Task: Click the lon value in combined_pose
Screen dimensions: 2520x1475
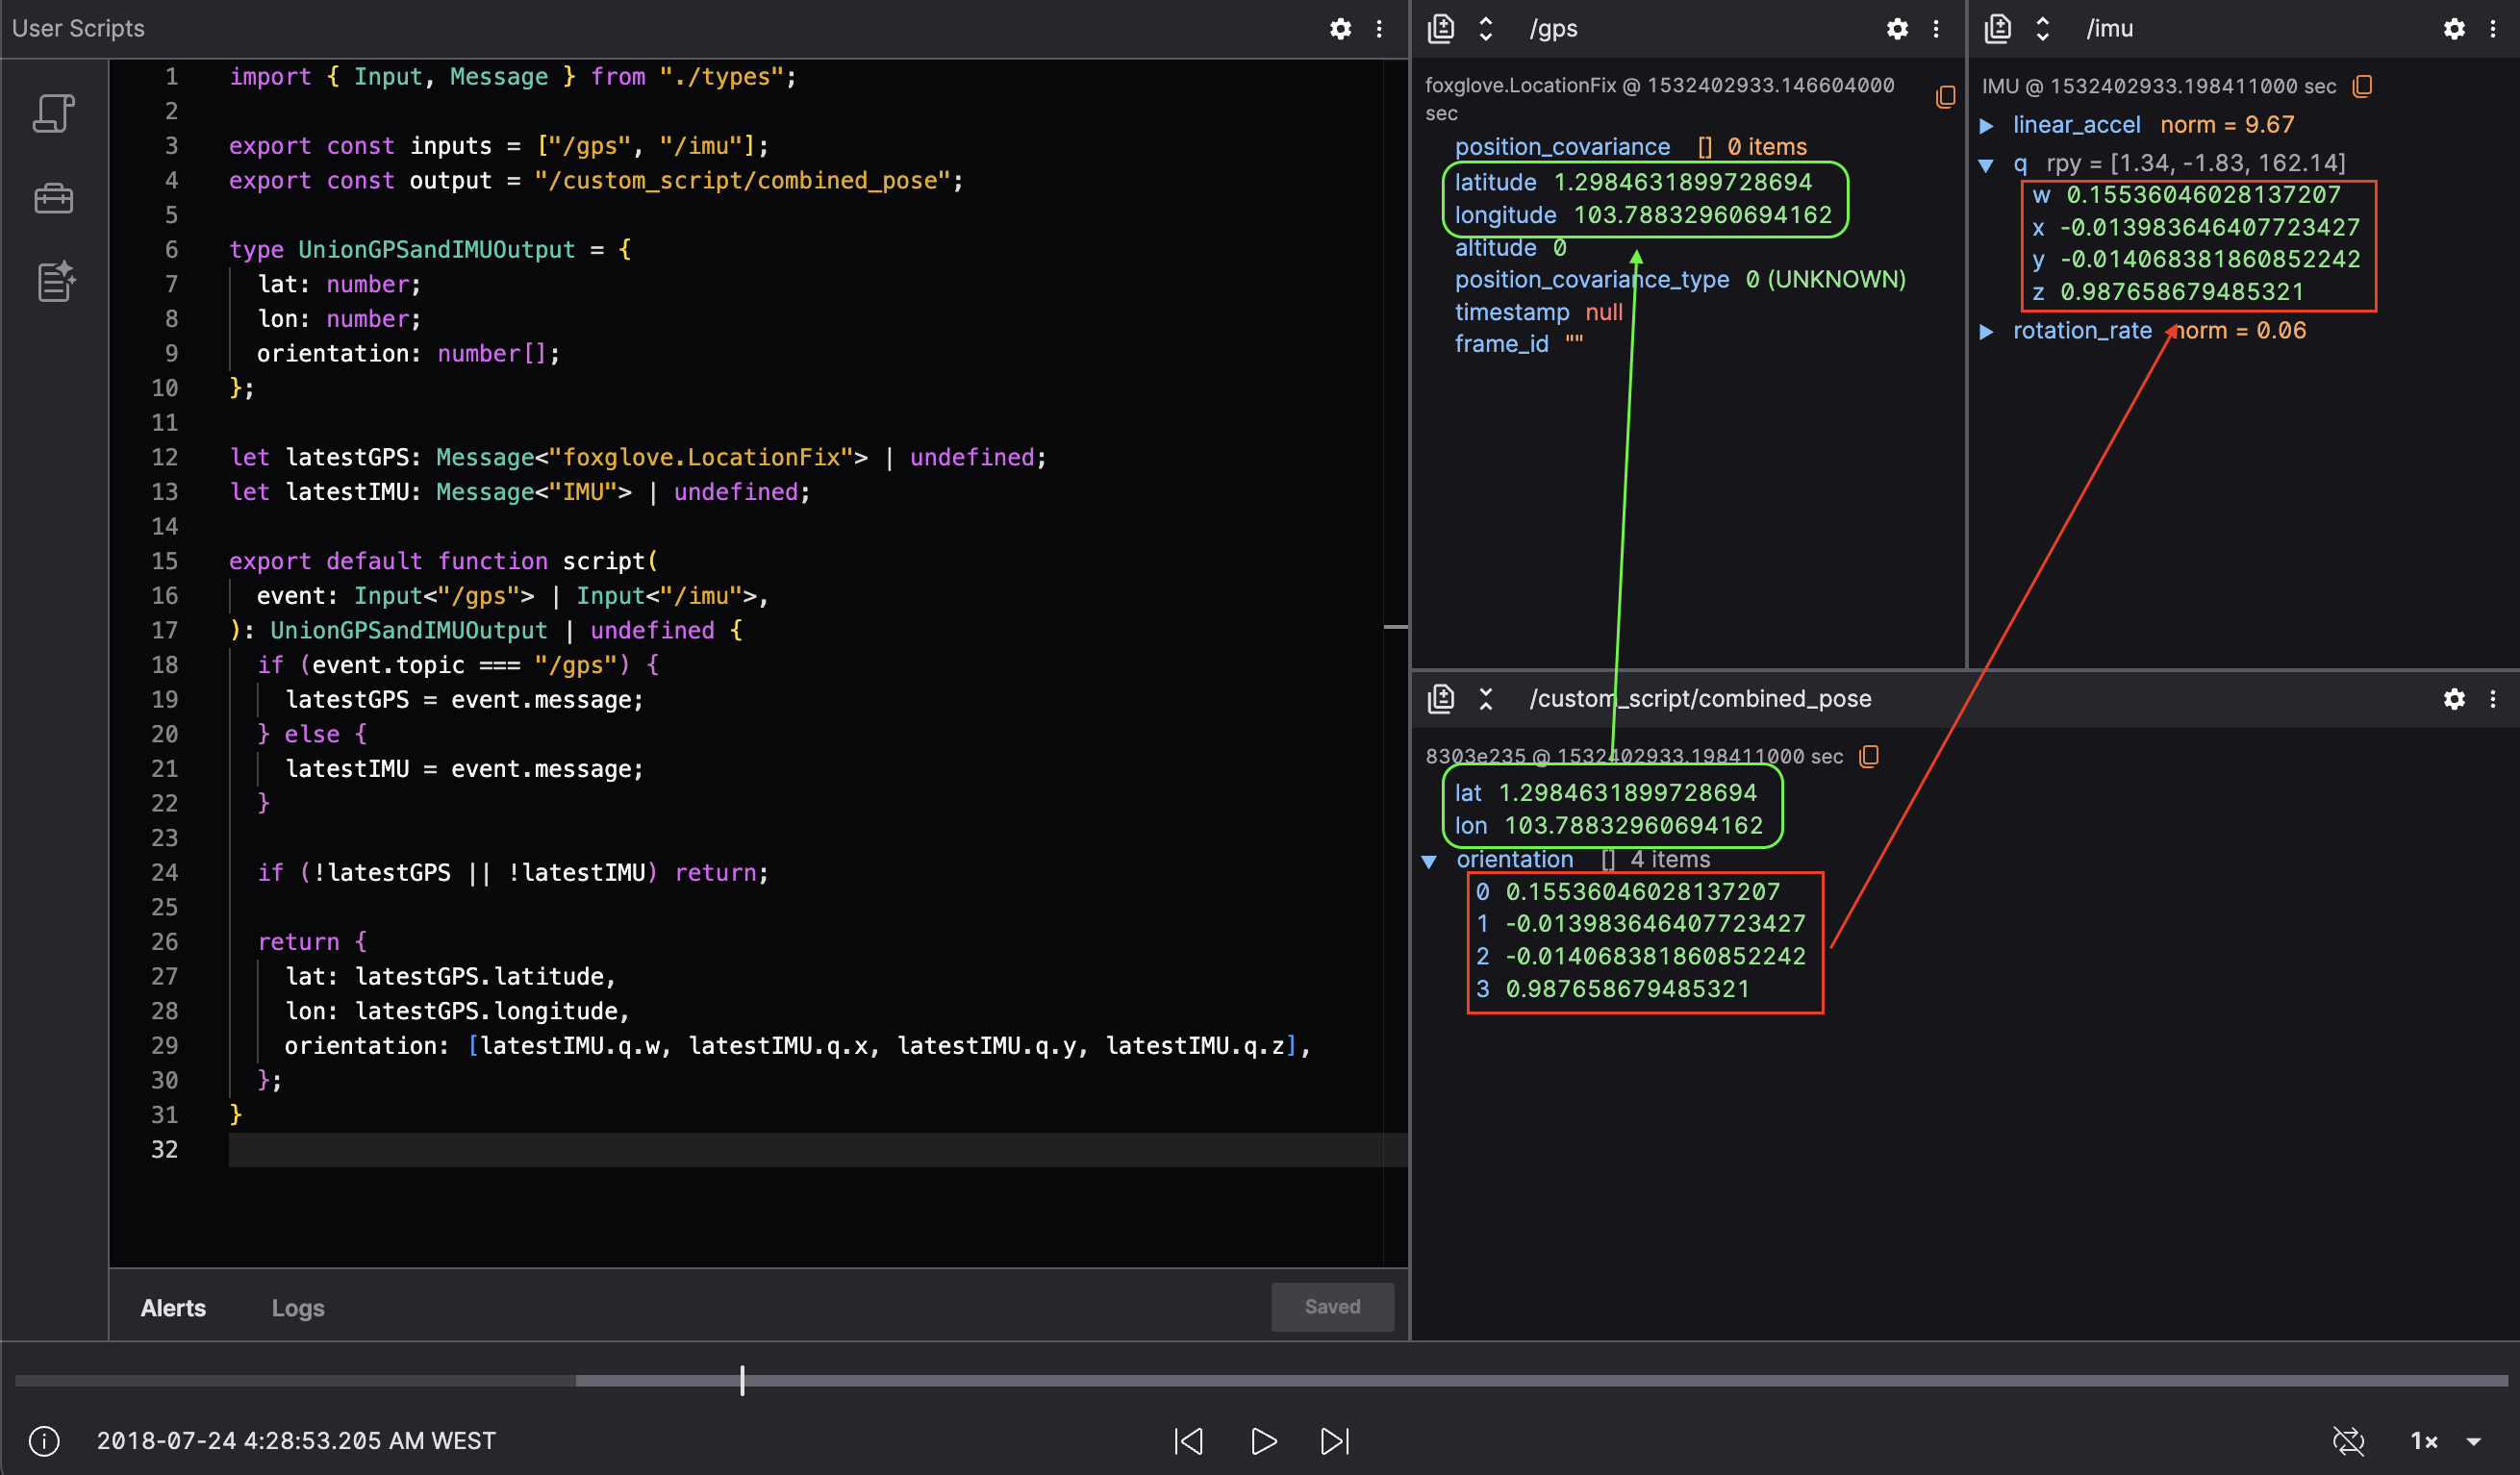Action: coord(1633,826)
